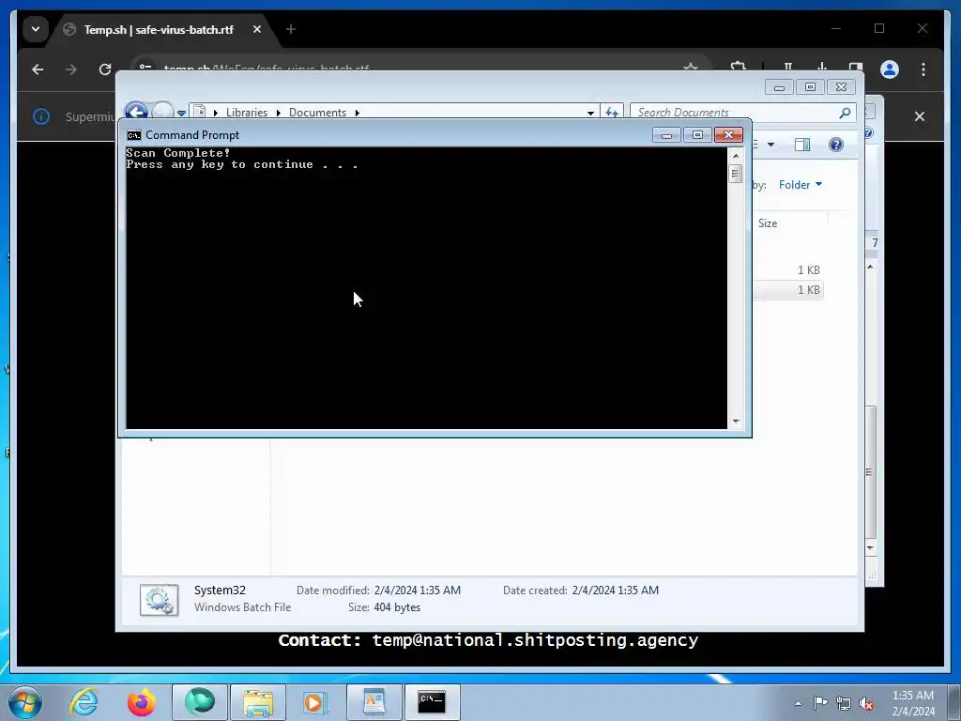
Task: Expand the arrow after Documents breadcrumb
Action: point(357,113)
